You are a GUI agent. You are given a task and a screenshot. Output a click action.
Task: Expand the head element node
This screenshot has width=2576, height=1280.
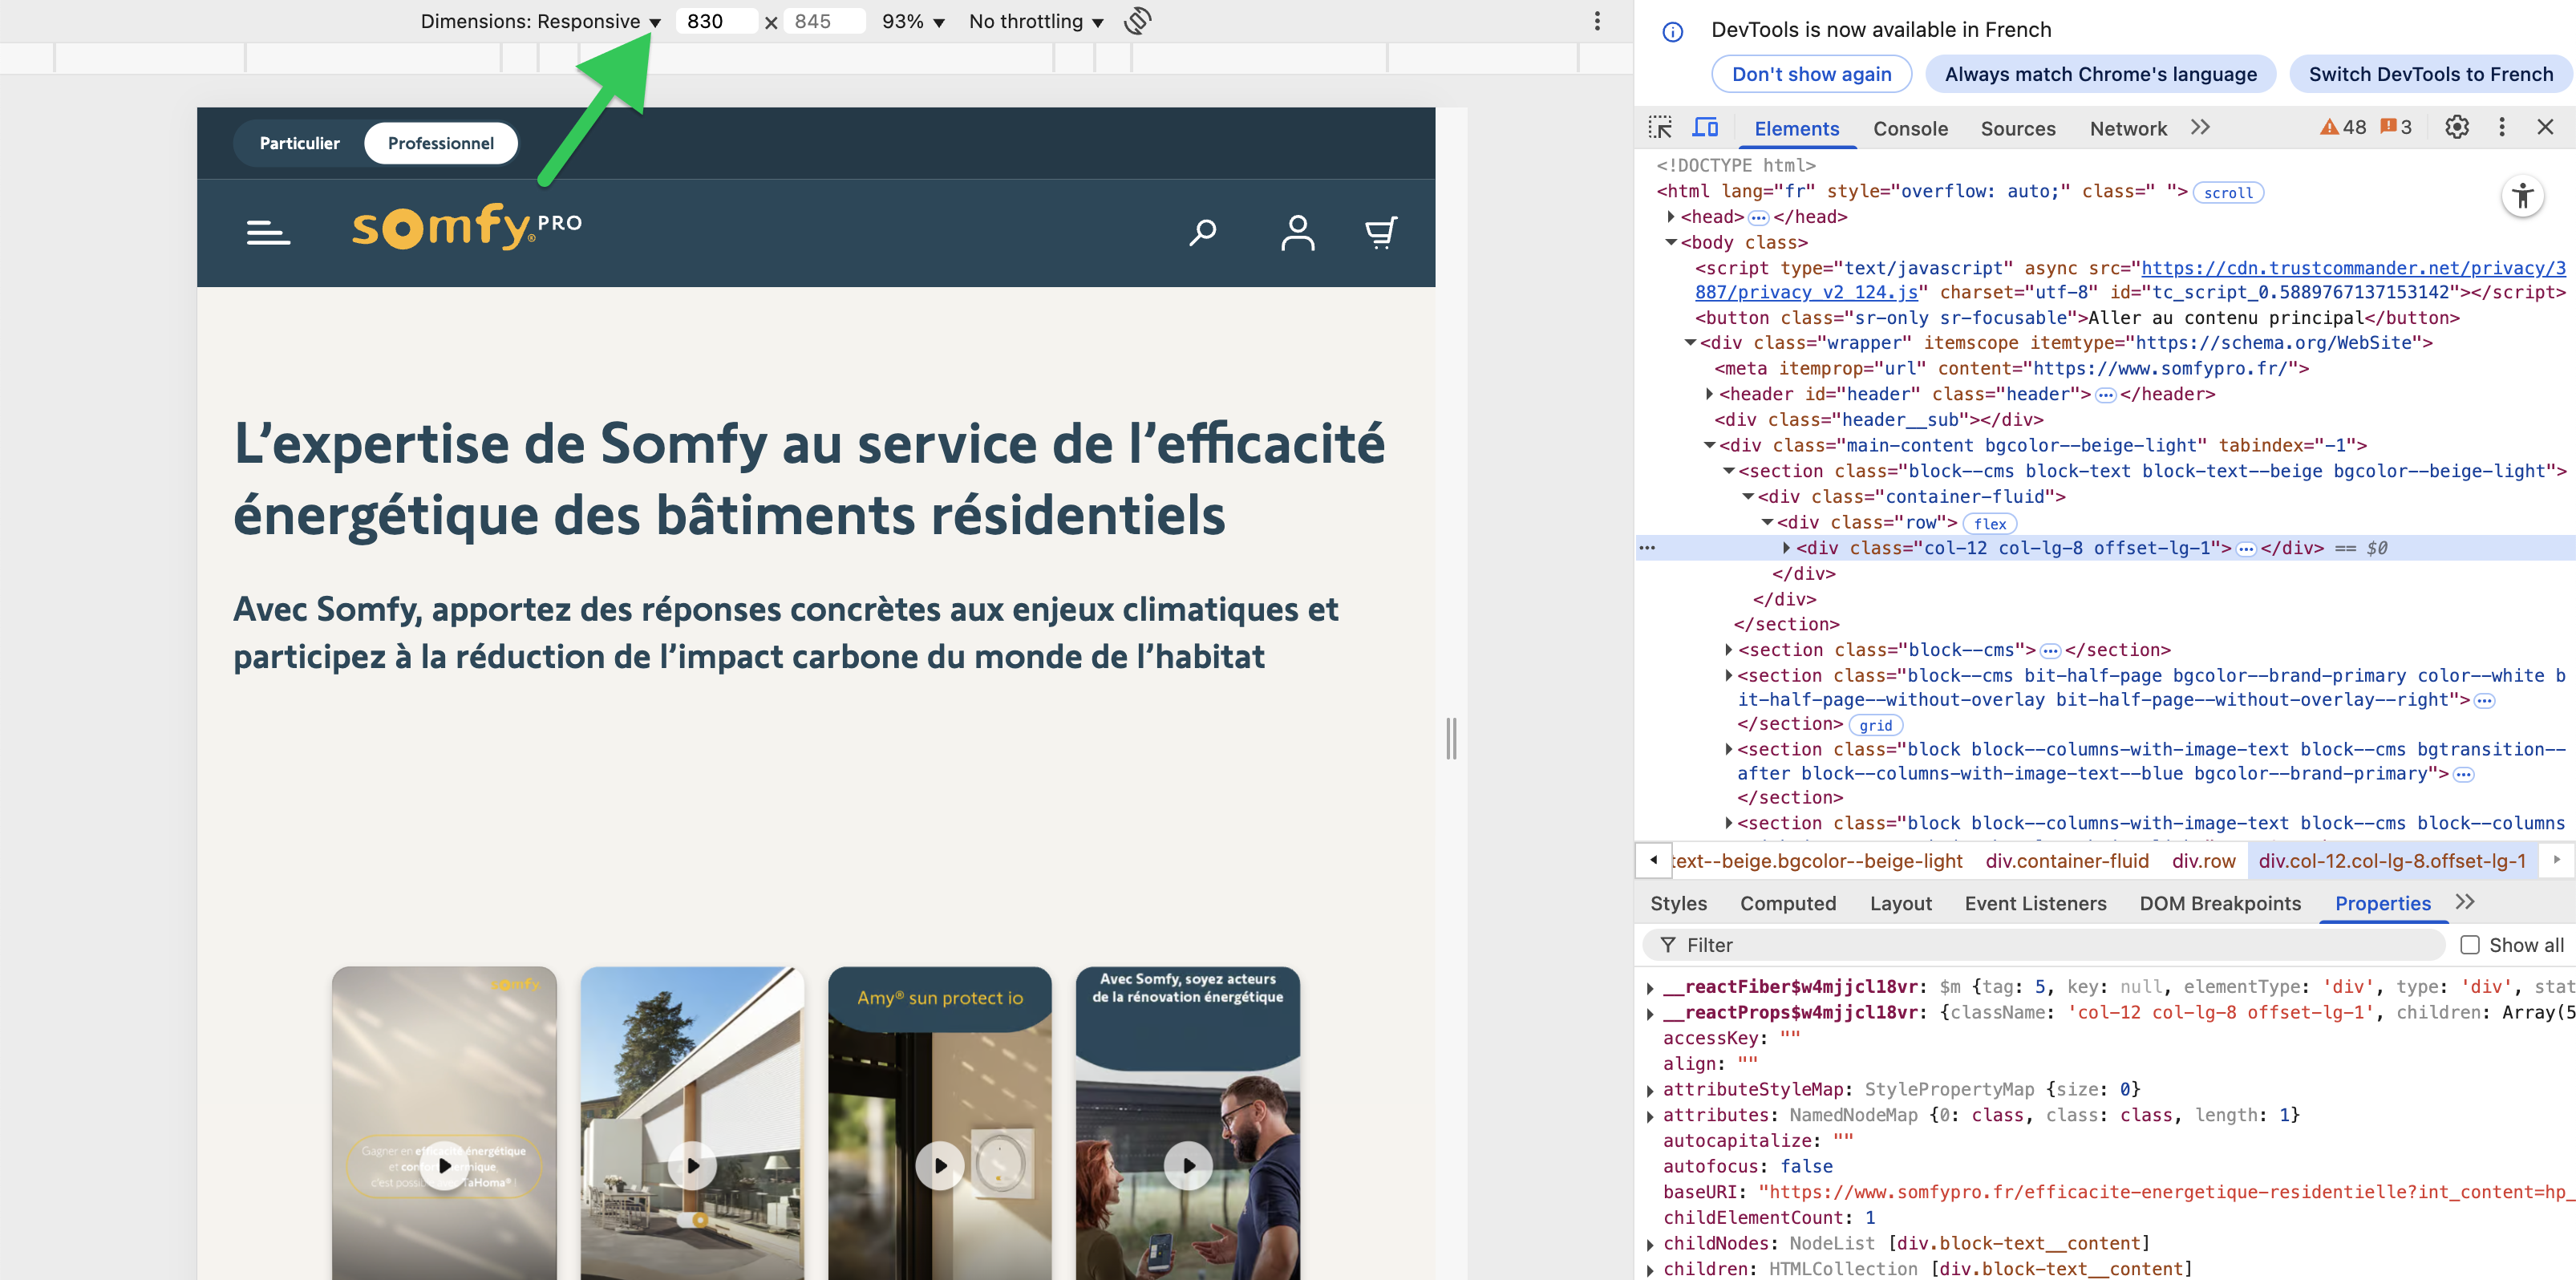pos(1670,216)
